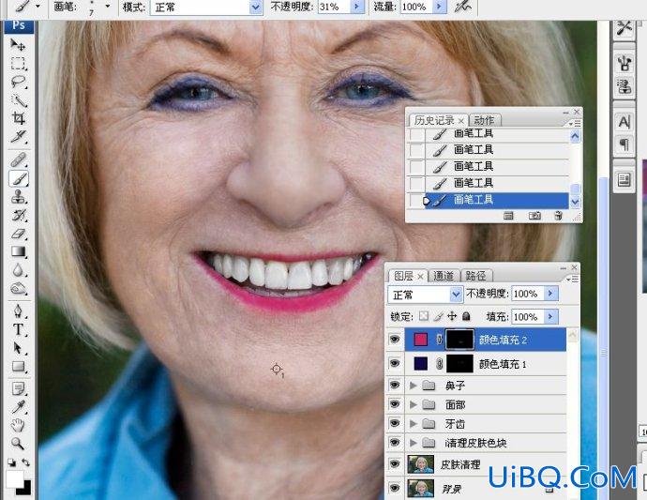Select the Eraser tool

point(18,234)
